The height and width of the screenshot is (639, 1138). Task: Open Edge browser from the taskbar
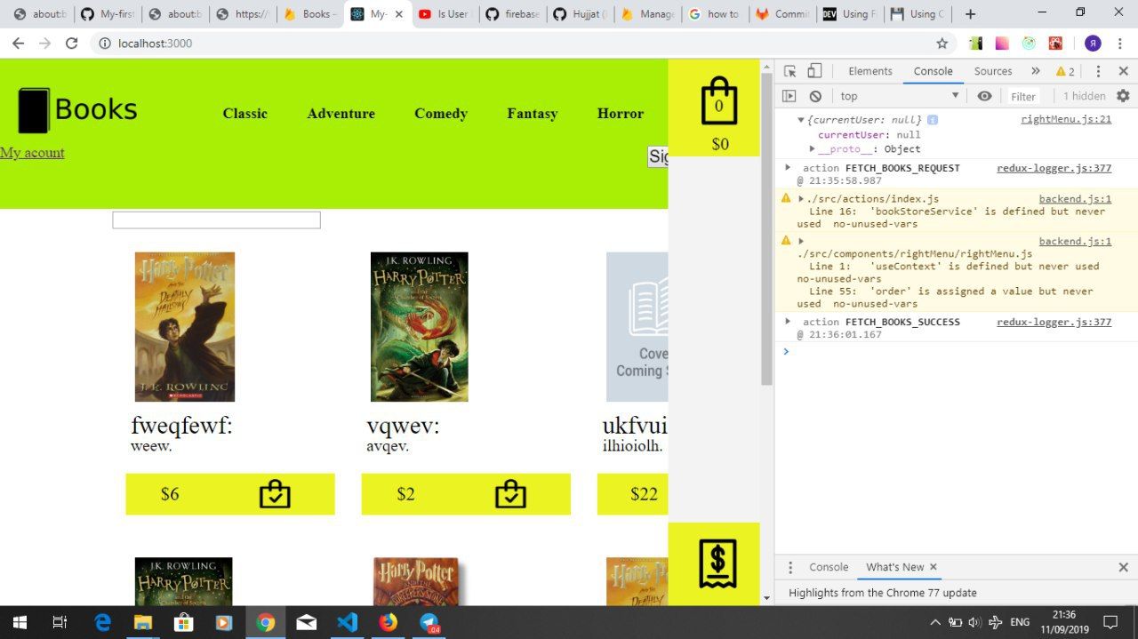click(x=101, y=622)
